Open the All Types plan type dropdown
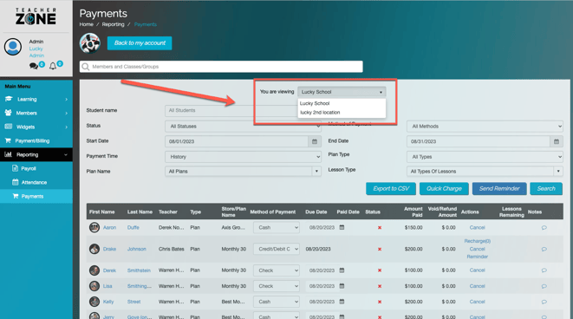573x319 pixels. point(485,157)
